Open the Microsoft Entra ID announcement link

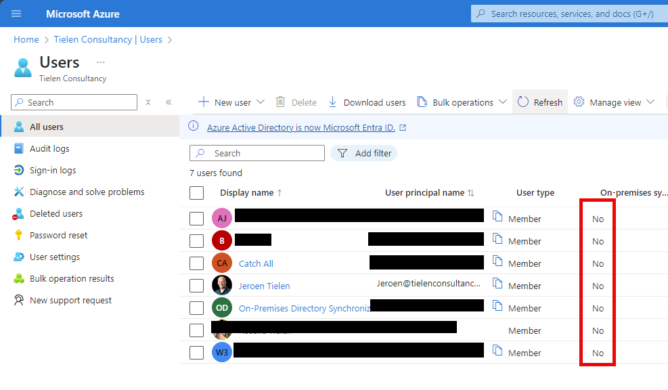coord(301,127)
